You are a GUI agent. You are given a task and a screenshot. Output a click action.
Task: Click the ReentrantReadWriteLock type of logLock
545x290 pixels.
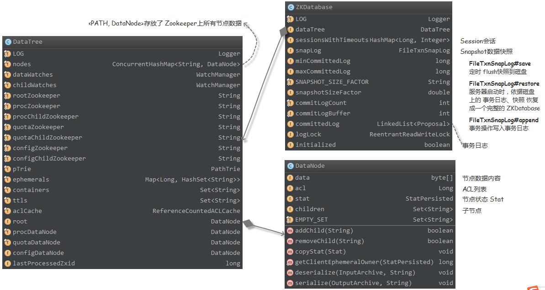[x=409, y=135]
